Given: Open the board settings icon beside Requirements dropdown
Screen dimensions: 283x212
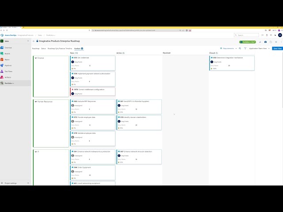Looking at the screenshot, I should click(240, 48).
